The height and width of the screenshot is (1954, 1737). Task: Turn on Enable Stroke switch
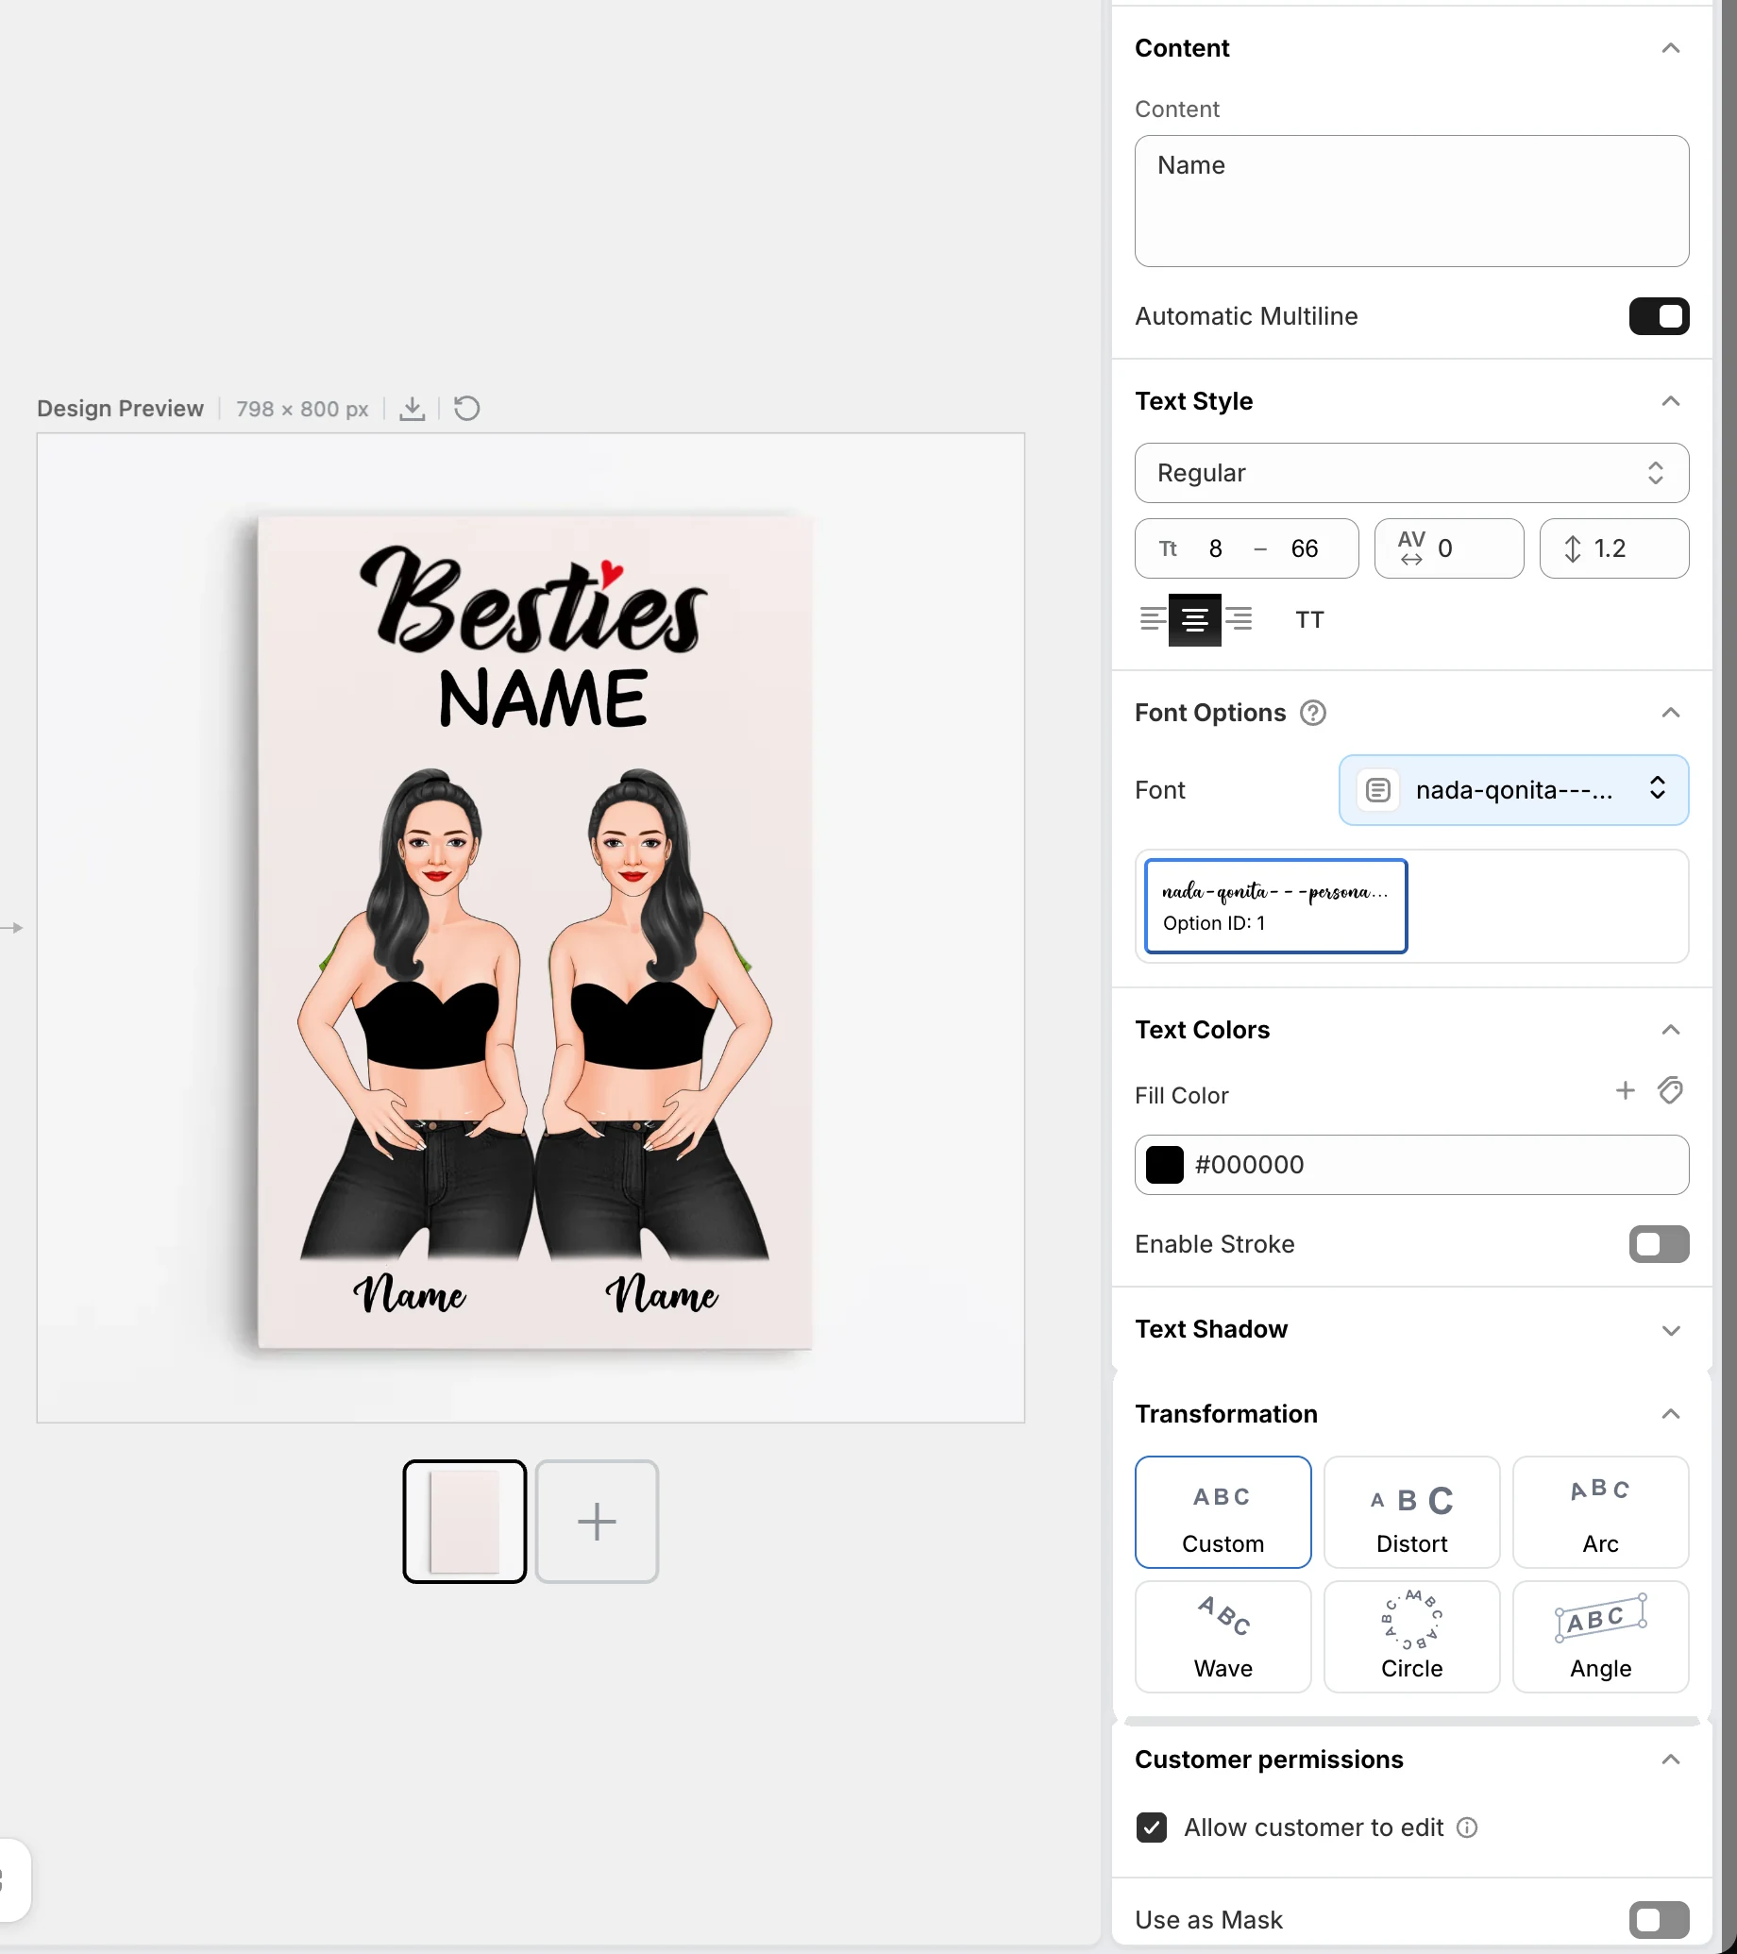(x=1659, y=1245)
